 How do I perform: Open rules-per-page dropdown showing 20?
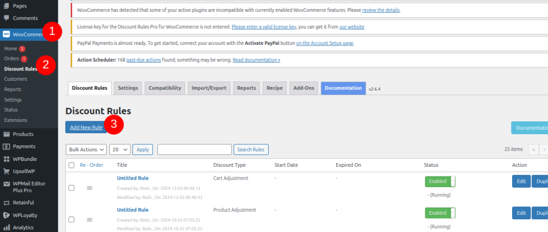[x=120, y=149]
